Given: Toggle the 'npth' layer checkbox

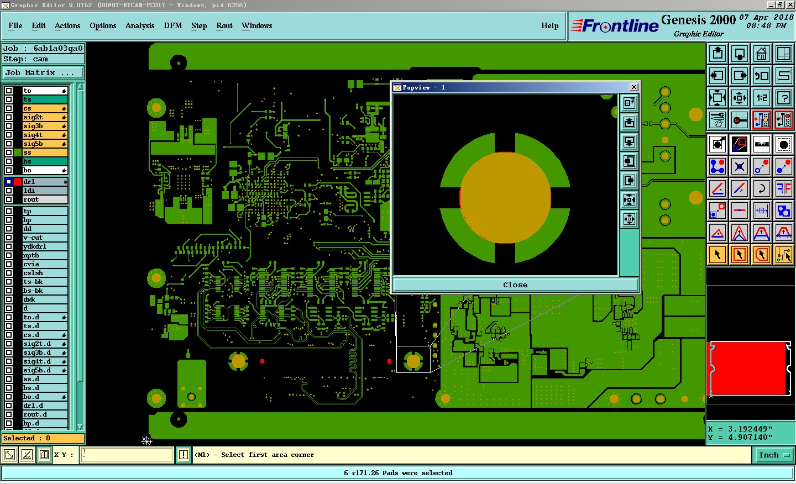Looking at the screenshot, I should tap(9, 255).
